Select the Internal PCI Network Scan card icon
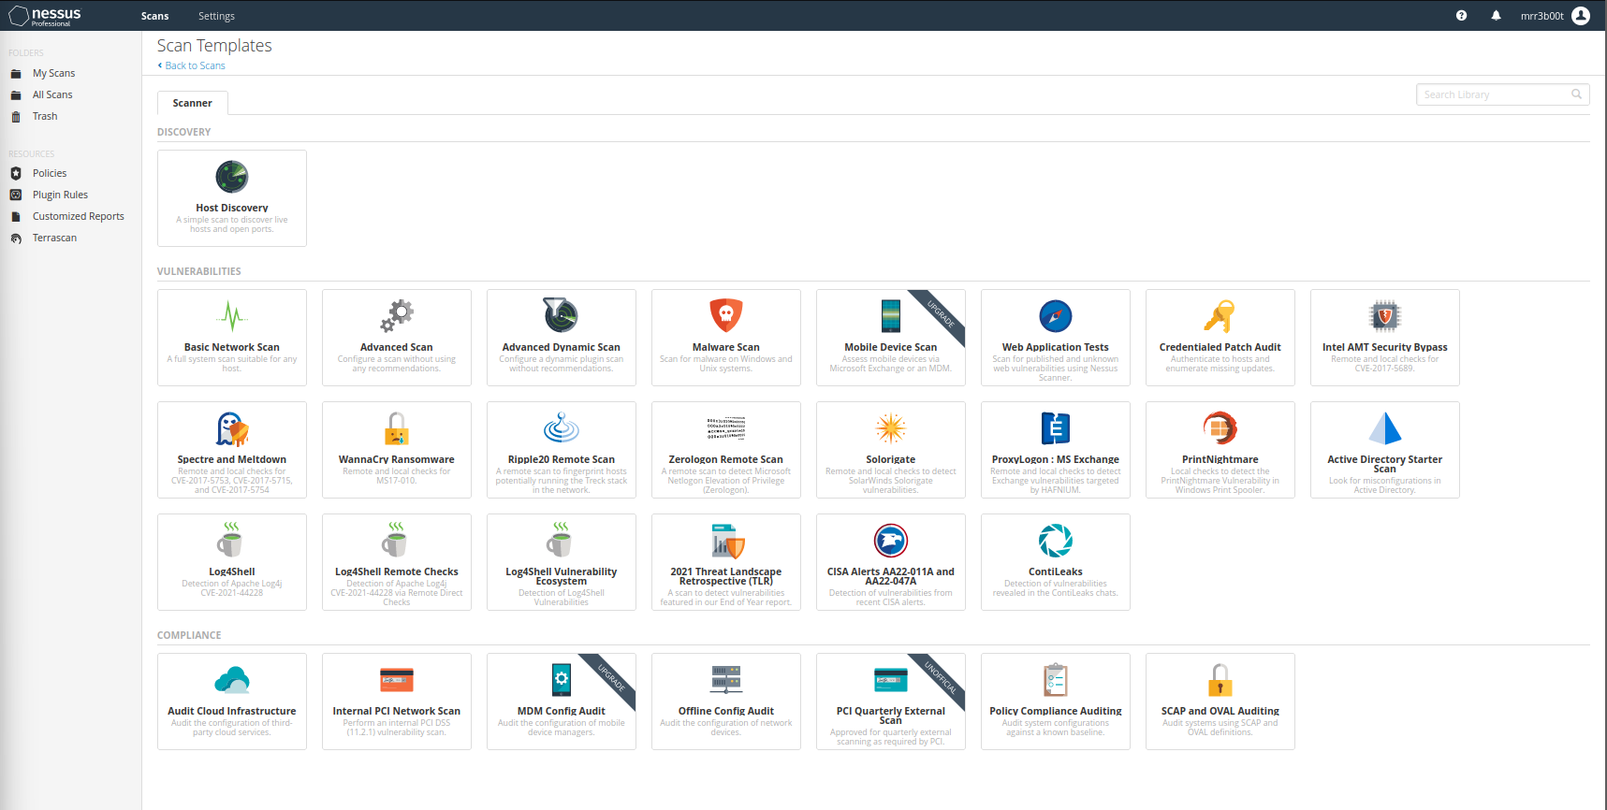Screen dimensions: 1607x810 pos(397,680)
